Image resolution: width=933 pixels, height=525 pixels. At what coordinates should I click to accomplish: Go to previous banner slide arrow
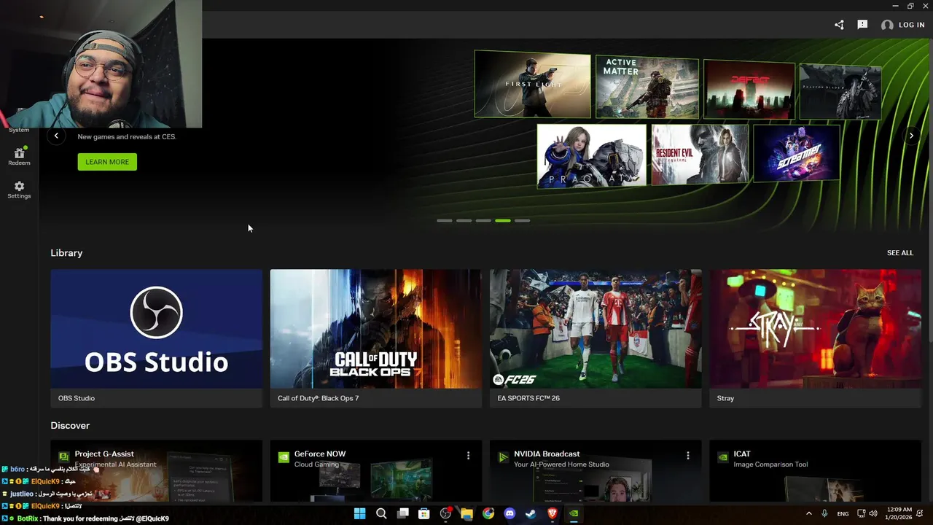[56, 136]
